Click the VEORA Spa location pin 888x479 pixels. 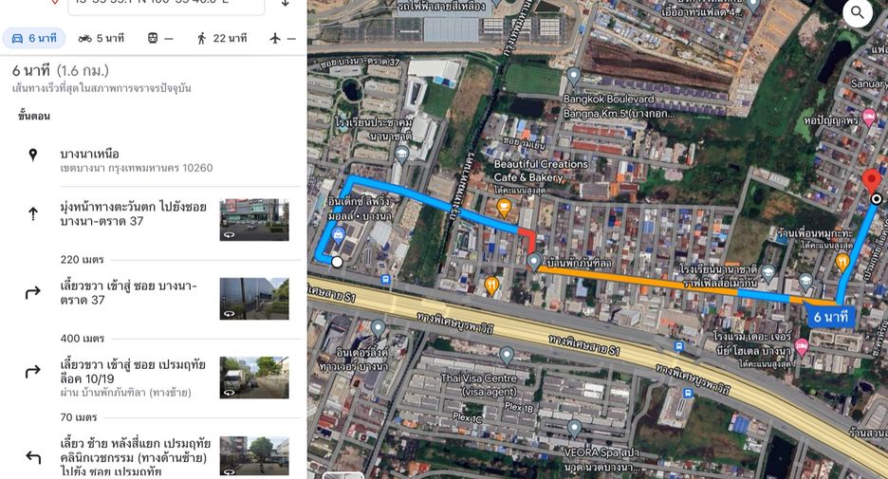[x=574, y=430]
